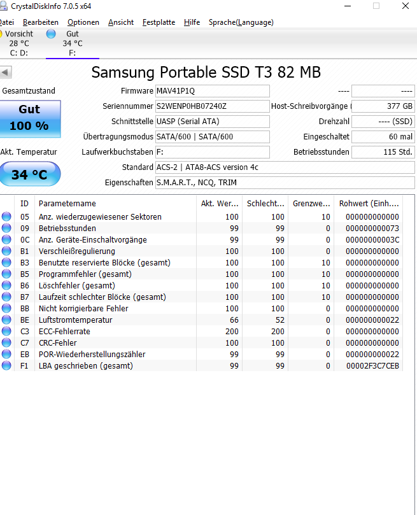417x515 pixels.
Task: Click status orb for B1 Verschleißregulierung
Action: (6, 251)
